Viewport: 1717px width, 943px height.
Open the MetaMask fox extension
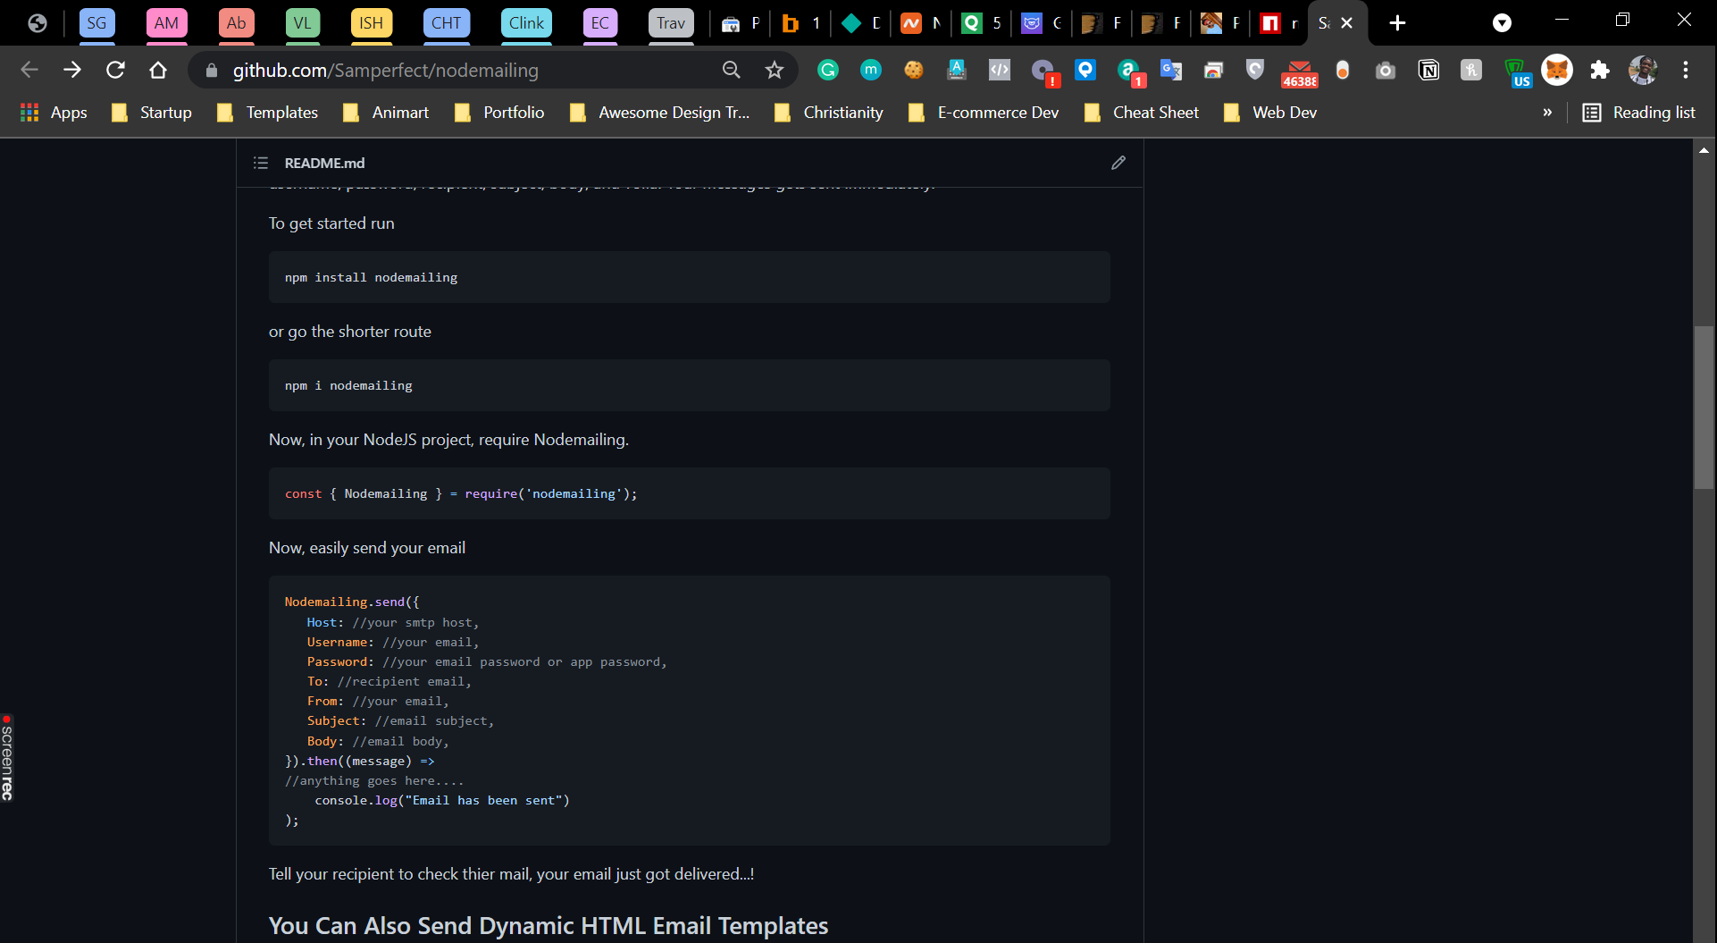tap(1557, 70)
